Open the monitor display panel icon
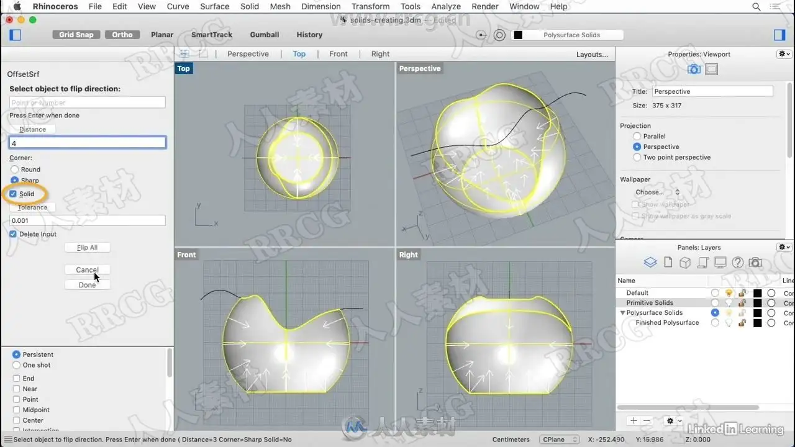795x447 pixels. pos(720,263)
